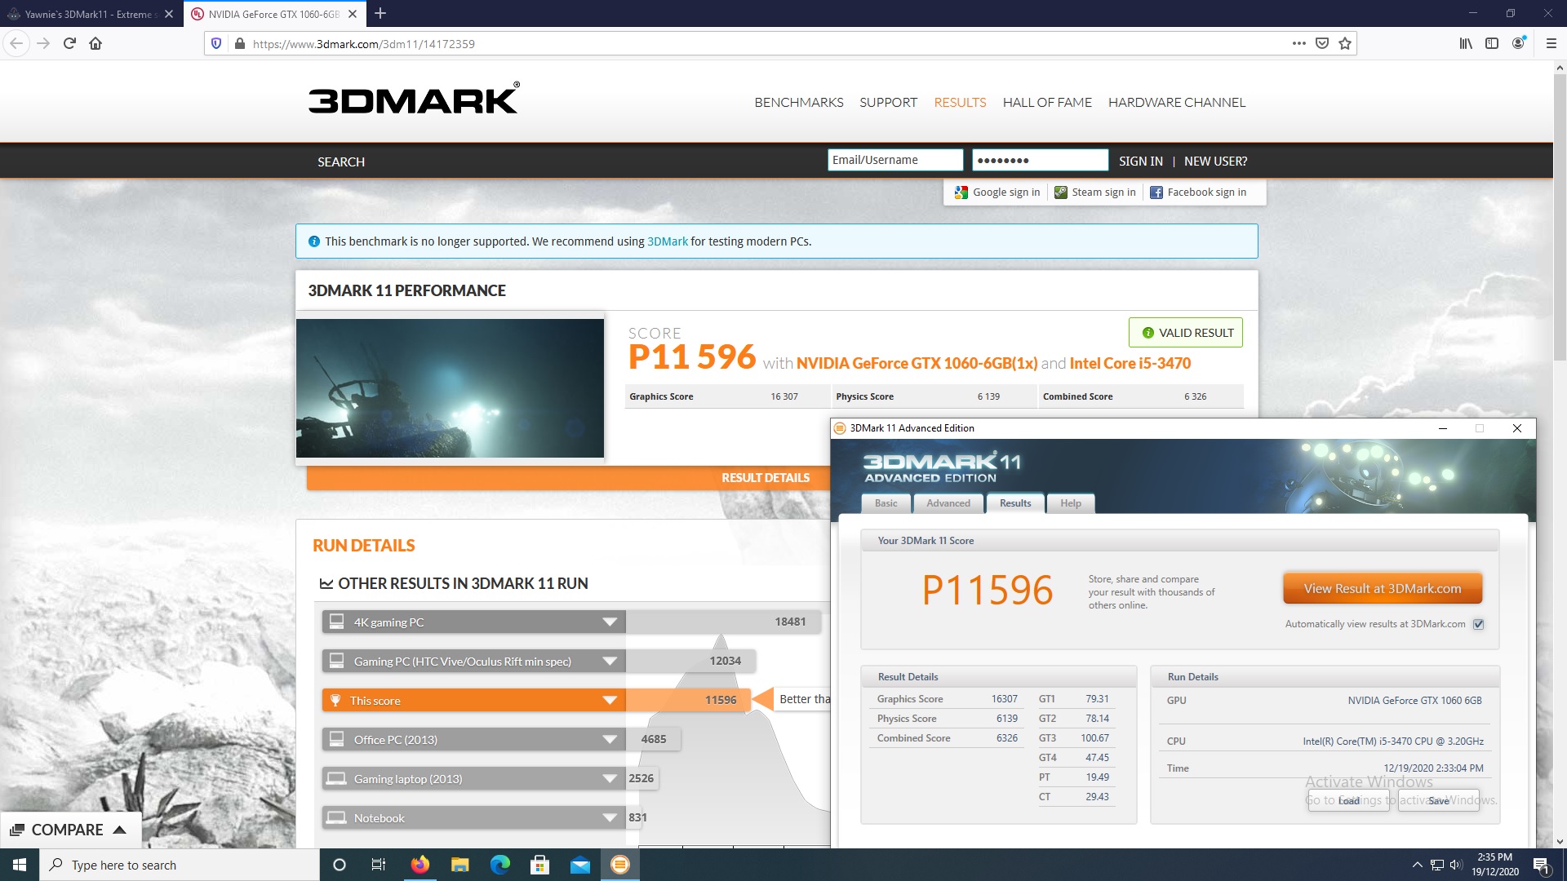Viewport: 1567px width, 881px height.
Task: Open Help tab in 3DMark 11
Action: [1070, 503]
